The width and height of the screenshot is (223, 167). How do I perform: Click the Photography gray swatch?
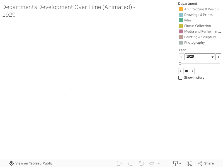click(x=181, y=43)
